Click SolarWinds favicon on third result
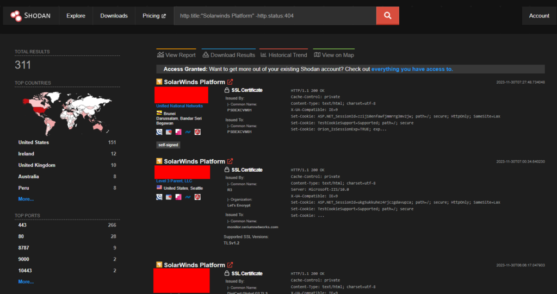557x294 pixels. [x=159, y=265]
